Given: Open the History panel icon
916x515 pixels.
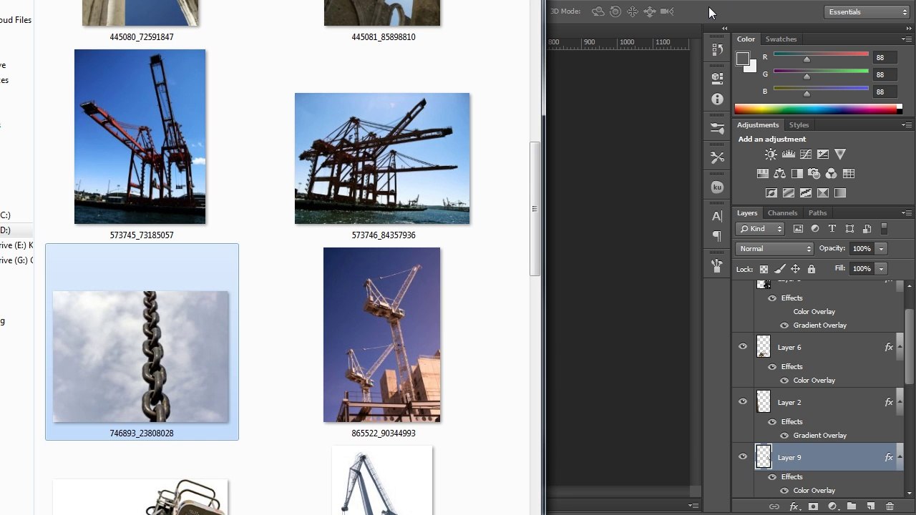Looking at the screenshot, I should click(x=717, y=50).
